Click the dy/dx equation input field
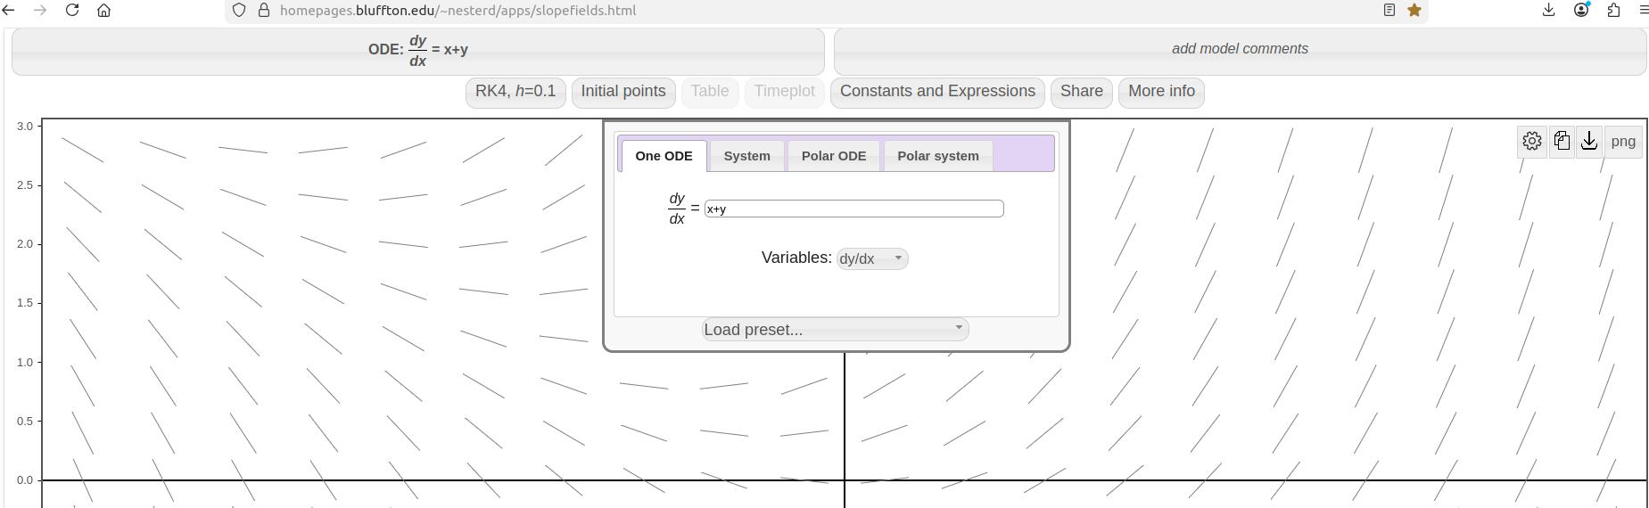 tap(853, 209)
